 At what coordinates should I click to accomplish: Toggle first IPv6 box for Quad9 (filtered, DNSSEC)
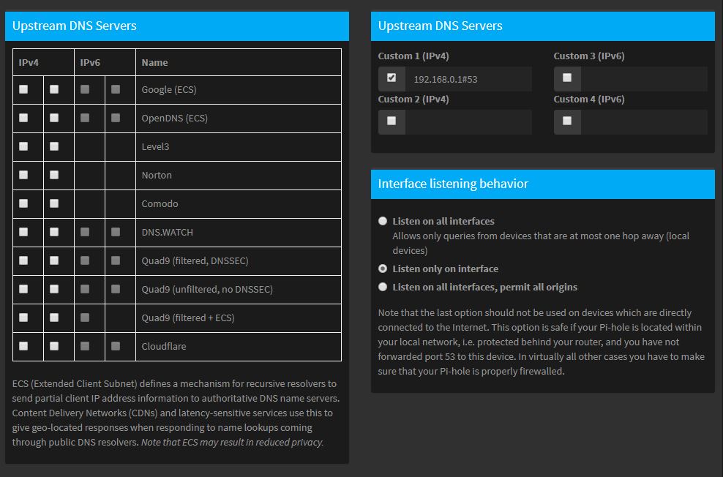pyautogui.click(x=85, y=261)
